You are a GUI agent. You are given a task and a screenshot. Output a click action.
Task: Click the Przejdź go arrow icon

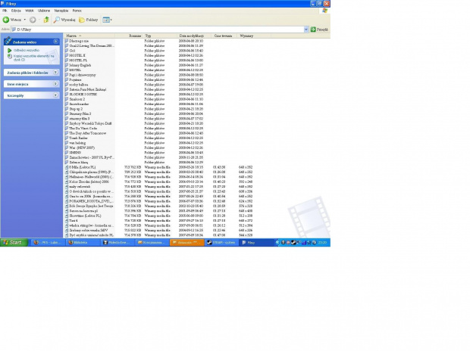click(313, 30)
